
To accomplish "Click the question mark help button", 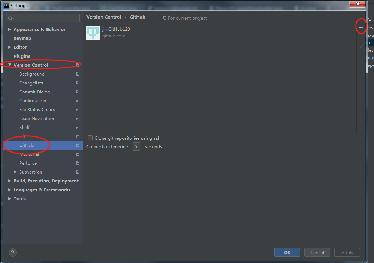I will pyautogui.click(x=13, y=252).
